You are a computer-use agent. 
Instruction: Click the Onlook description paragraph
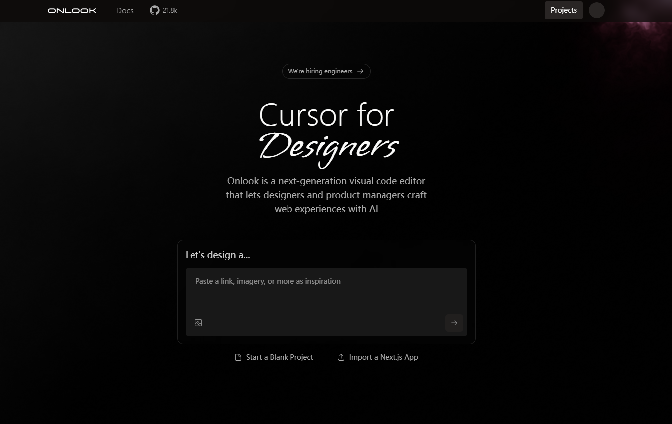[x=326, y=195]
